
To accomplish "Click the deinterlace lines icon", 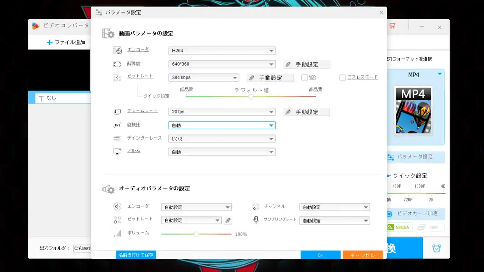I will [x=117, y=139].
